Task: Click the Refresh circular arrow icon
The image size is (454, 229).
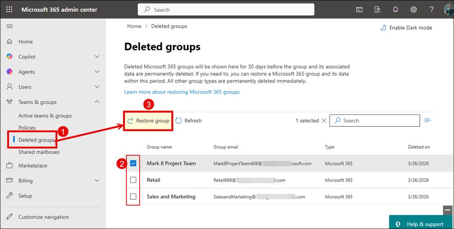Action: 178,121
